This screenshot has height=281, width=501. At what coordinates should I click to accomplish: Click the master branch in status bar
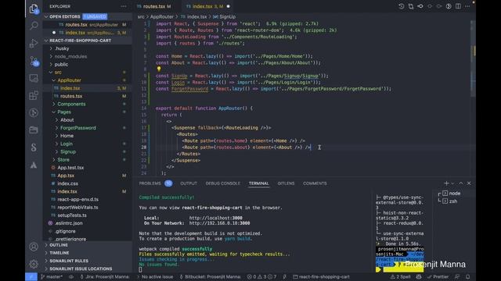pyautogui.click(x=52, y=277)
